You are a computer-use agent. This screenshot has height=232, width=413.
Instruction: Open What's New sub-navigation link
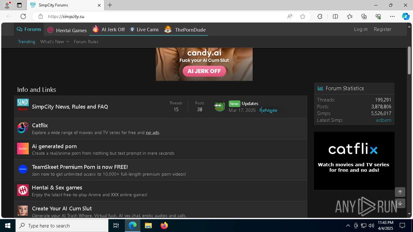pos(52,42)
